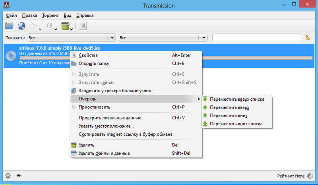Click the pause torrent toolbar icon

(x=49, y=26)
